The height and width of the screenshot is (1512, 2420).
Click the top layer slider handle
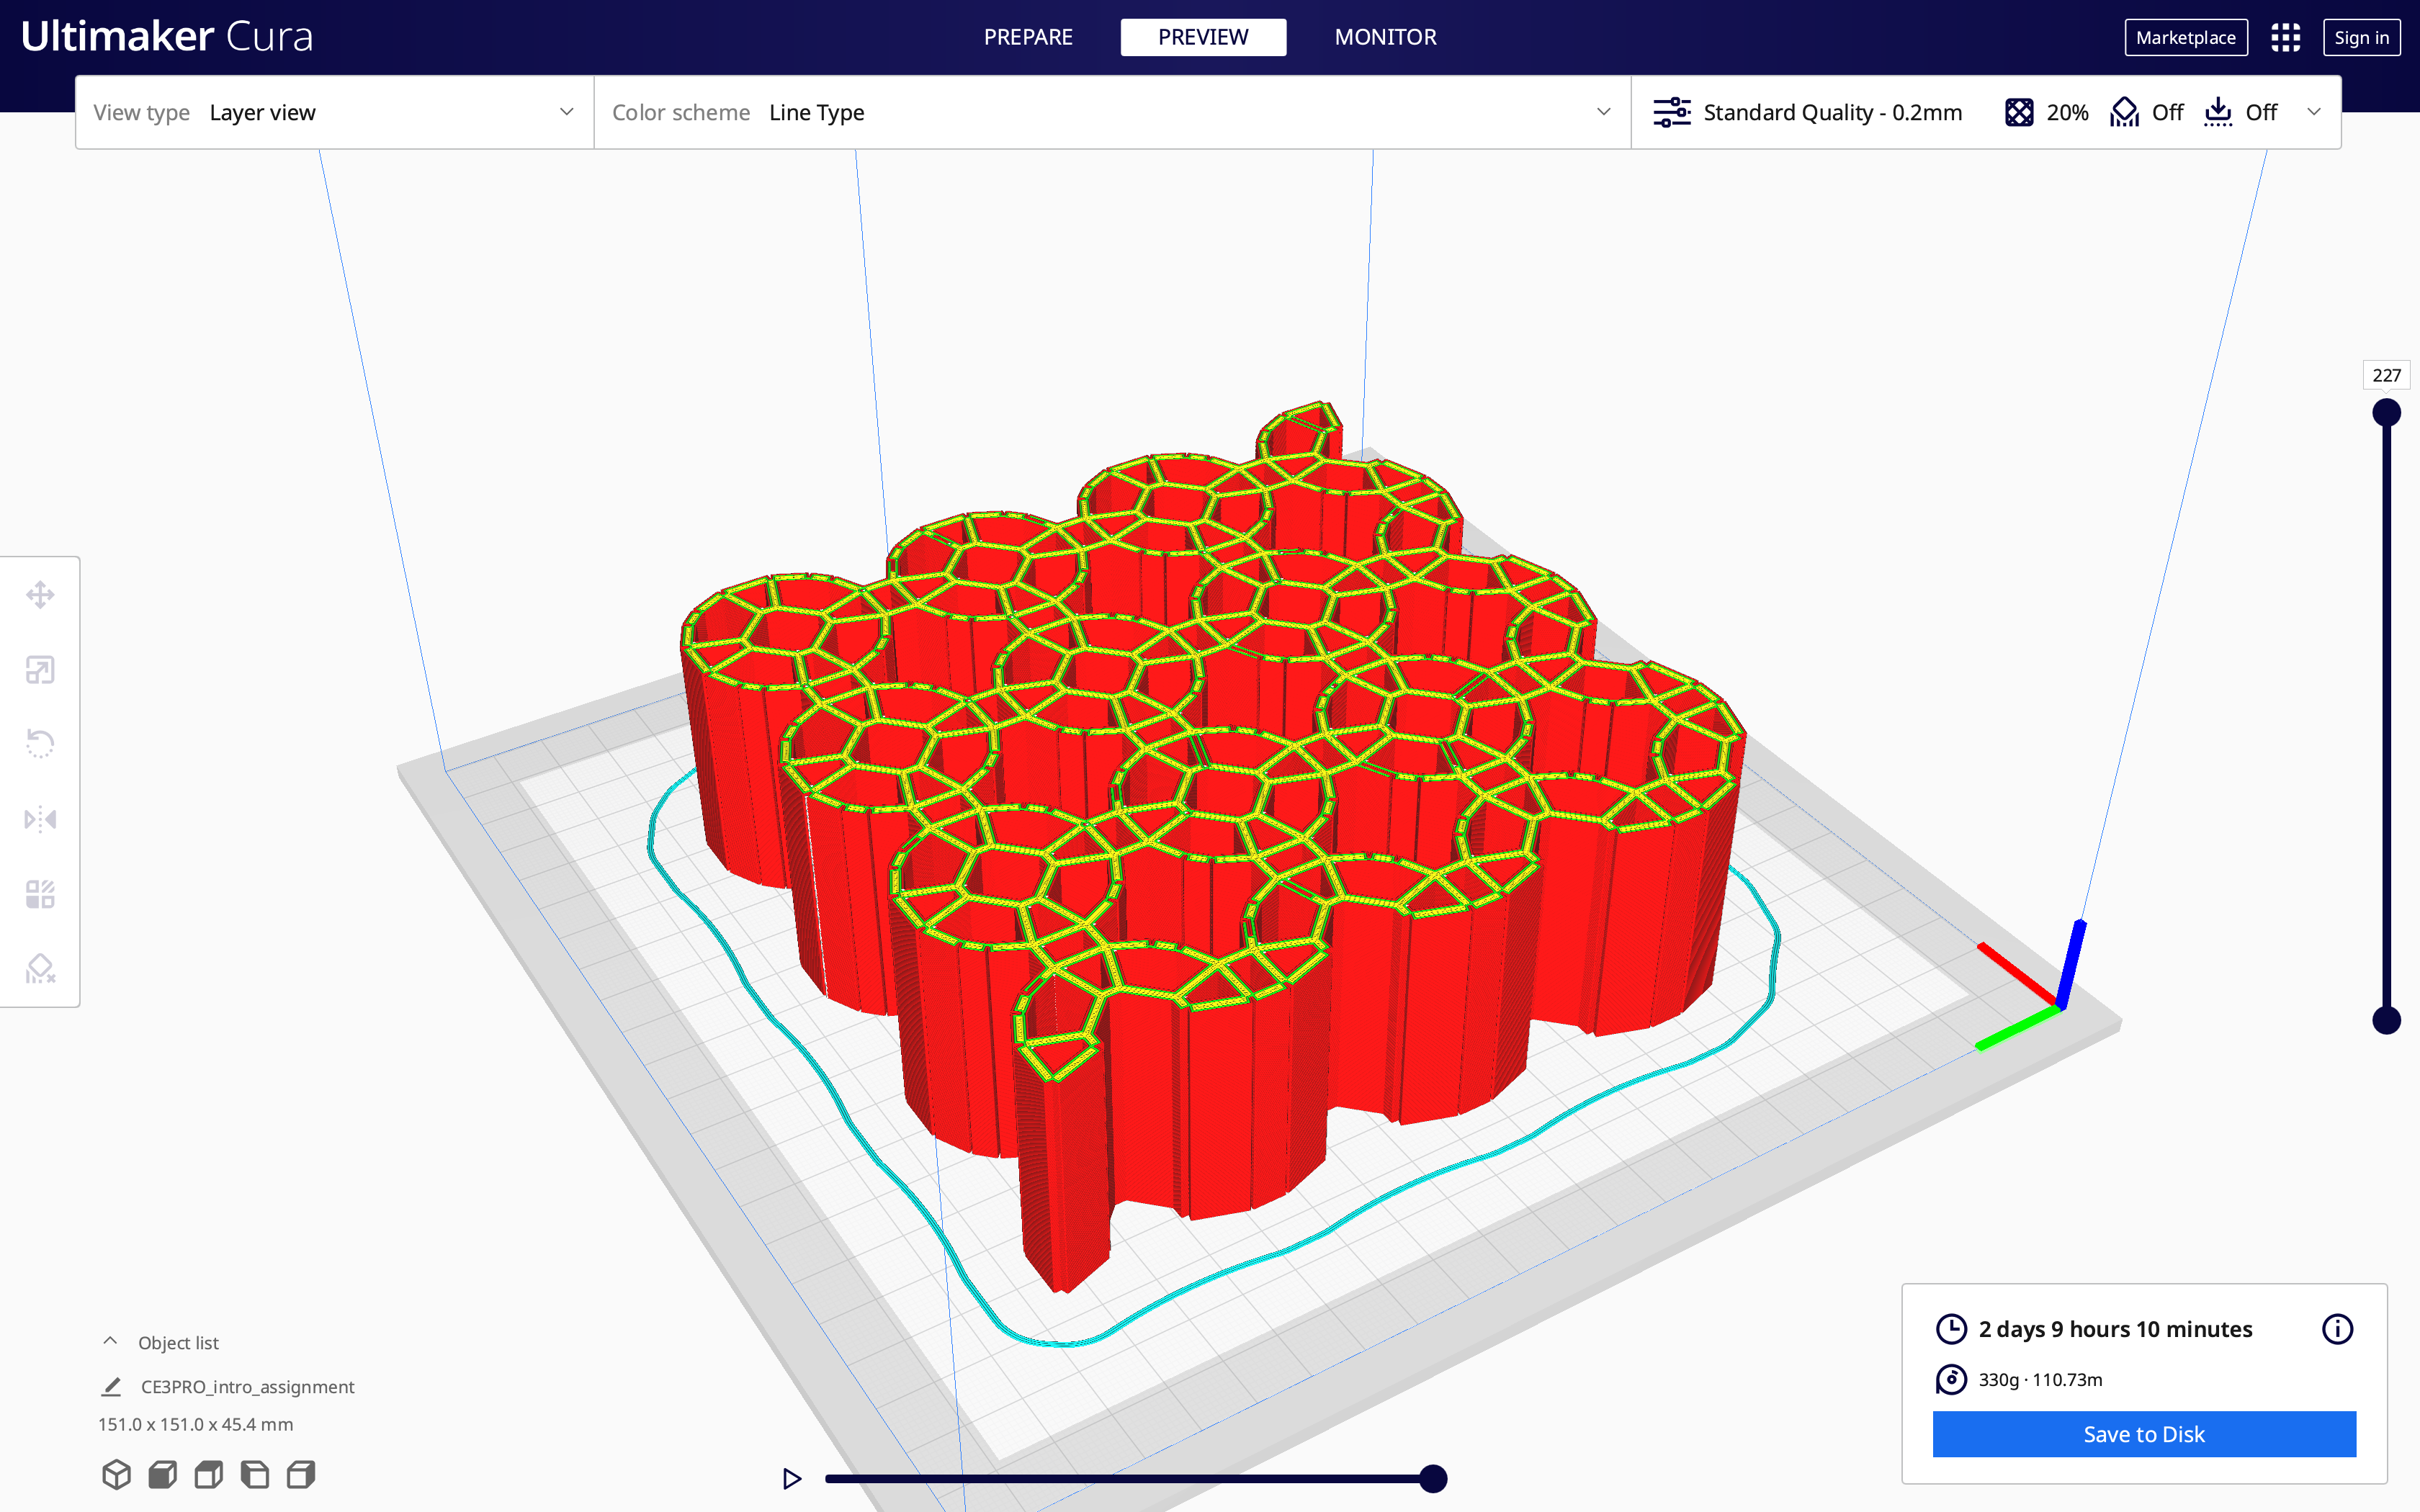tap(2386, 412)
